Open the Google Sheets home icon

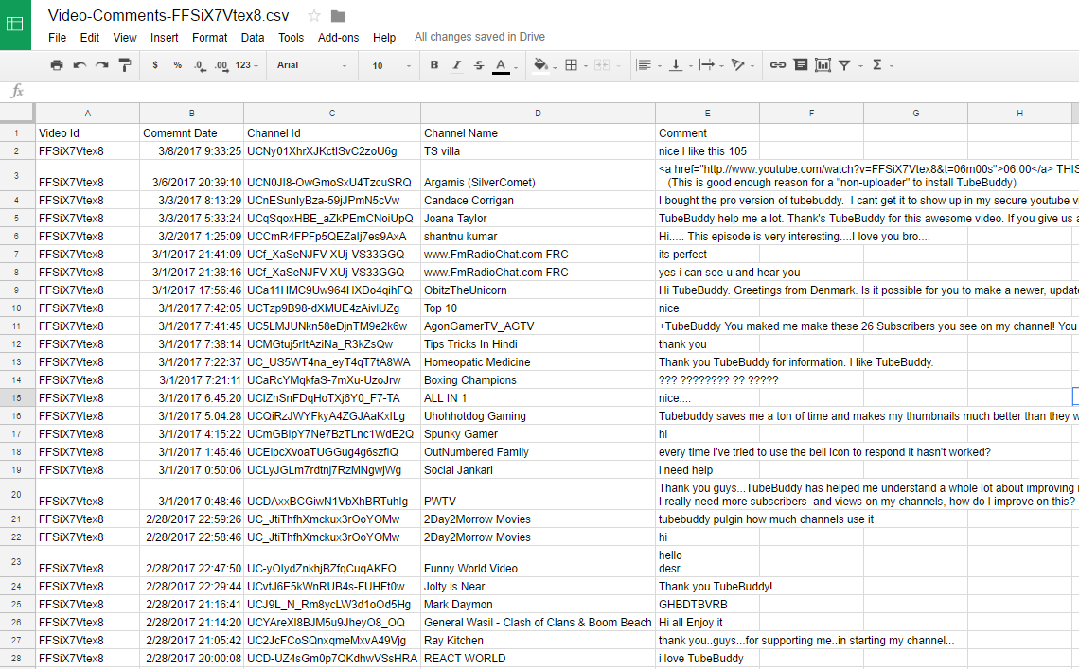click(x=16, y=24)
